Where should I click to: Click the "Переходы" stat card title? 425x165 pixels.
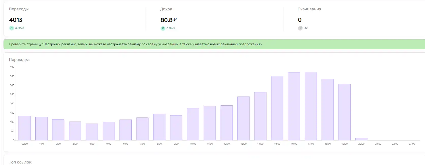pos(19,9)
